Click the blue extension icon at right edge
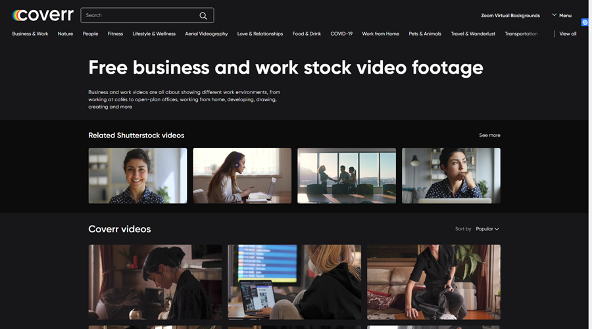This screenshot has height=329, width=592. click(585, 22)
